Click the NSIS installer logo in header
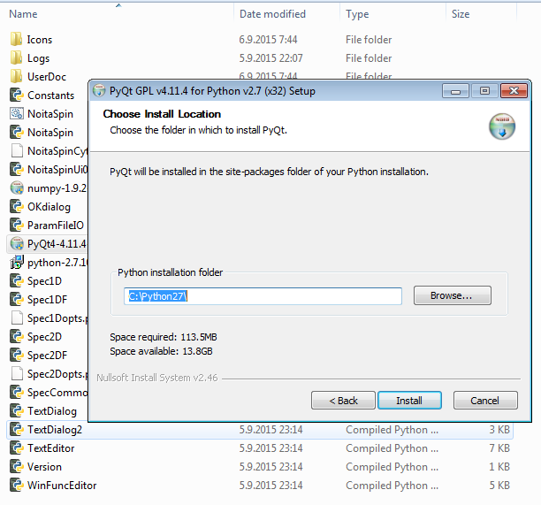The width and height of the screenshot is (541, 505). pos(502,126)
